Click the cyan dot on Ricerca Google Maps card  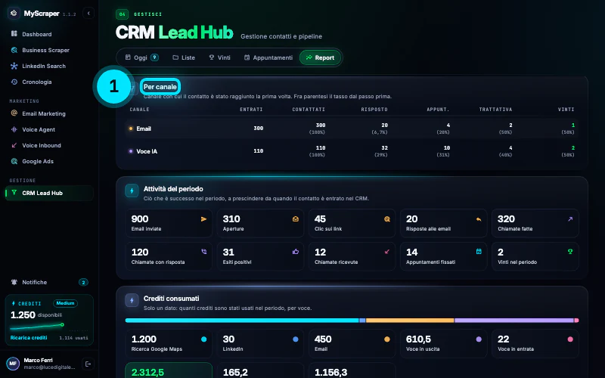[203, 339]
